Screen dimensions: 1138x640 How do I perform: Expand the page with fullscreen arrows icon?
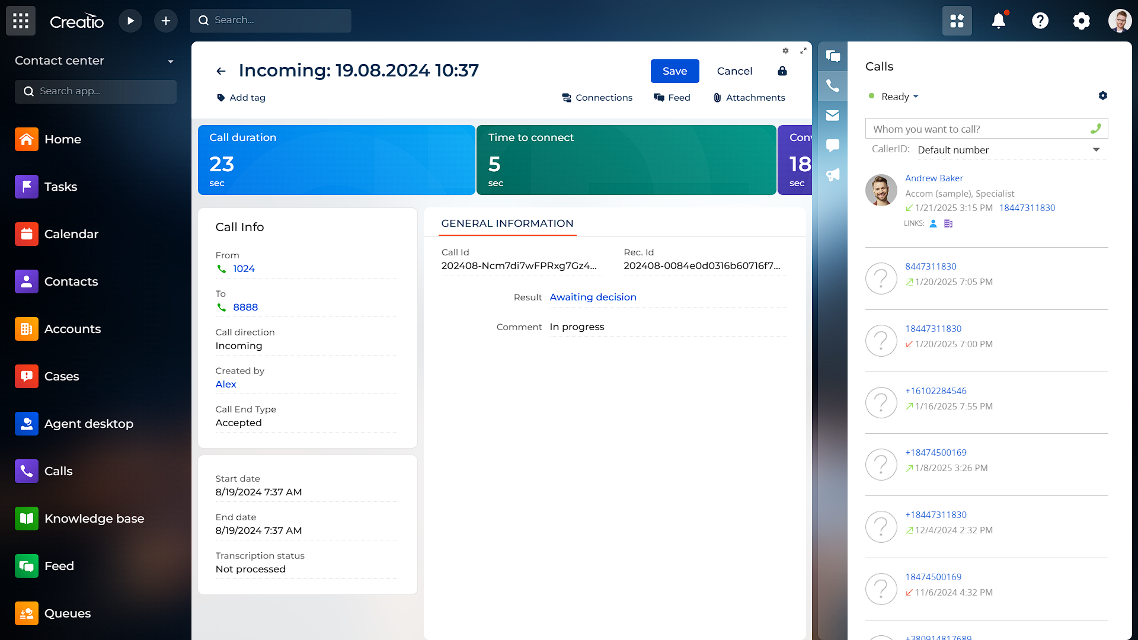point(803,51)
